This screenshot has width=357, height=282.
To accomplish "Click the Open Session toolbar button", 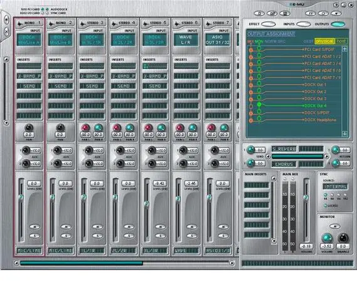I will 272,13.
